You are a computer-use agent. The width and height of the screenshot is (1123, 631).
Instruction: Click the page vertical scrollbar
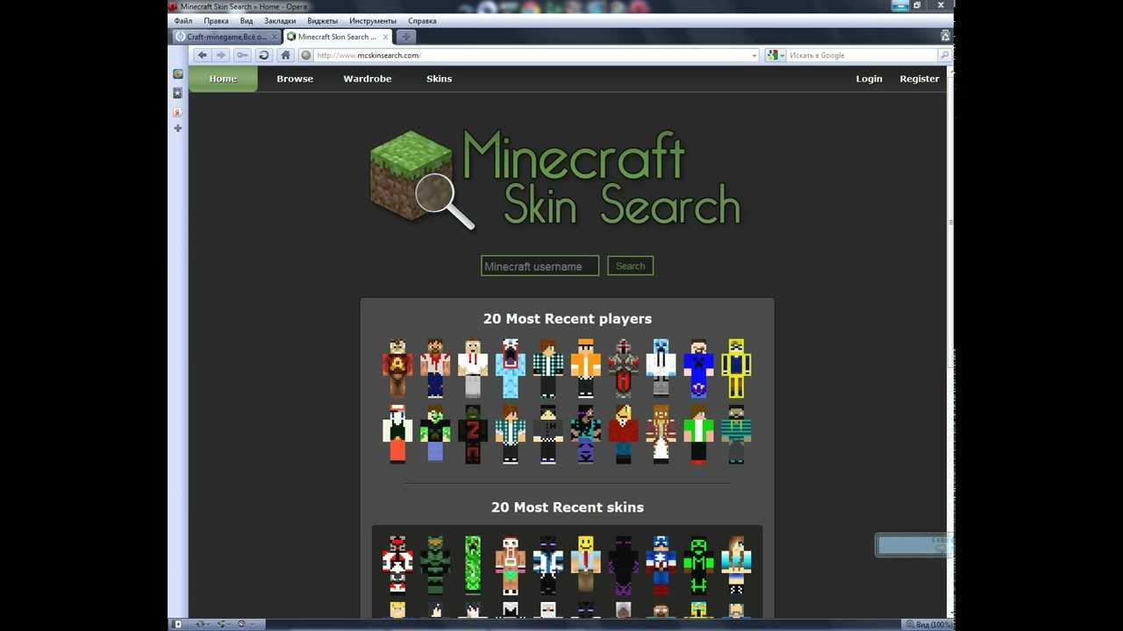(950, 342)
